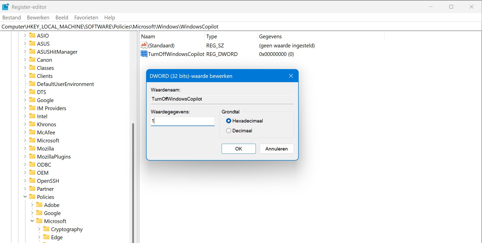Expand the Canon tree node

tap(25, 60)
